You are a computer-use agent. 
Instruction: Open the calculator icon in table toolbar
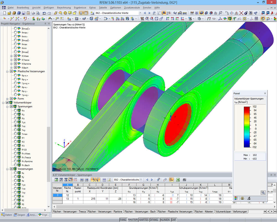coord(184,180)
